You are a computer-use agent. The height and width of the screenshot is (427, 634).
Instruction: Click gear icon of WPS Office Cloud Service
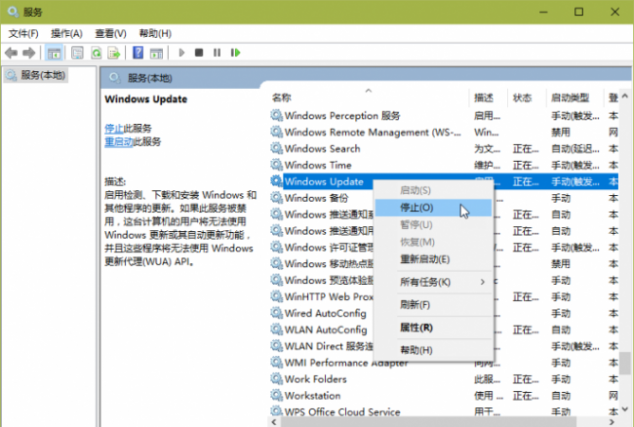(x=277, y=411)
